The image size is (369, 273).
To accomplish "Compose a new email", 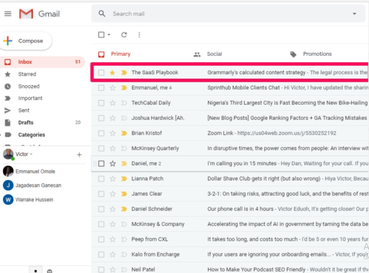I will point(25,41).
